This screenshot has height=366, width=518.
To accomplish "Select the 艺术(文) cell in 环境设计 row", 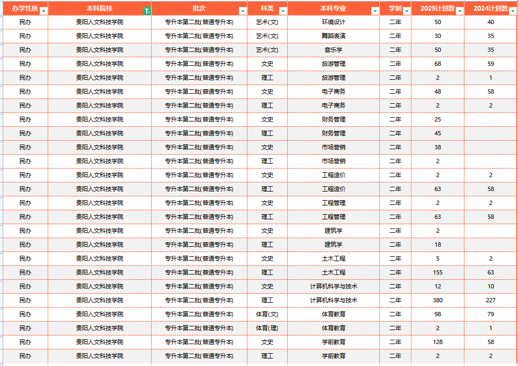I will [x=267, y=22].
